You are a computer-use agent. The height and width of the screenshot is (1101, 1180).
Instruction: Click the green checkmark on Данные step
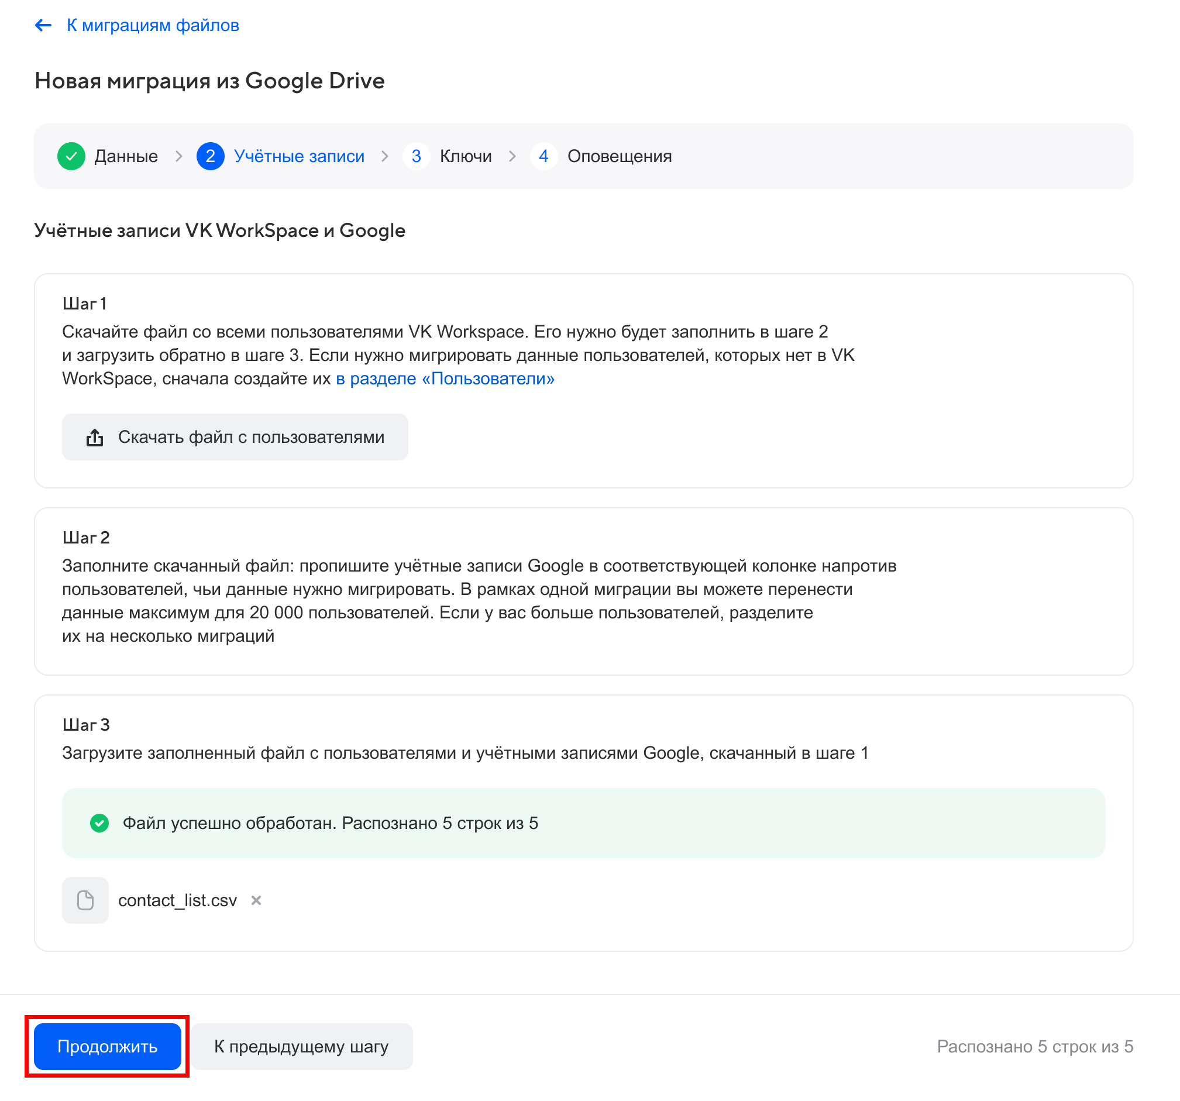click(71, 156)
